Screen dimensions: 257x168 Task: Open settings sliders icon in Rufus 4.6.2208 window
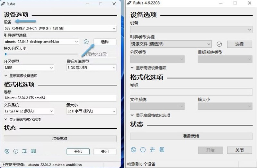(x=152, y=149)
